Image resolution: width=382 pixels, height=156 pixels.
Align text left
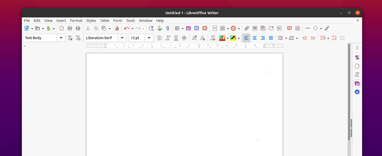click(x=246, y=38)
